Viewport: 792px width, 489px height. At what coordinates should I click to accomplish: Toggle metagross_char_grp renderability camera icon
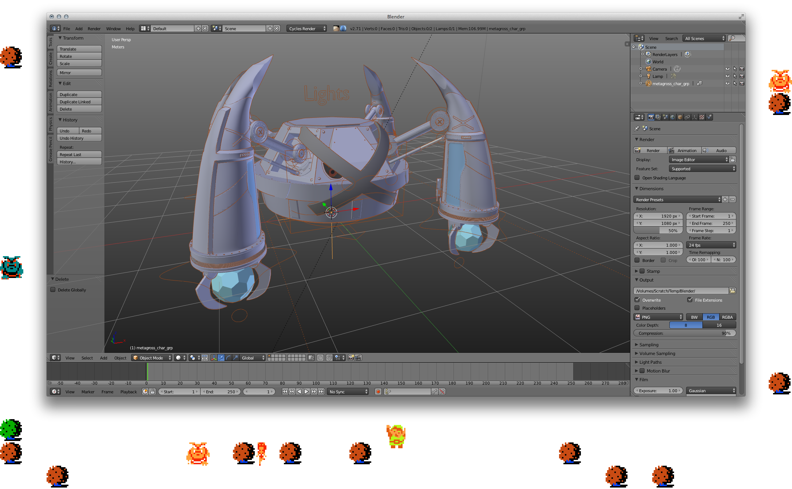pyautogui.click(x=742, y=83)
